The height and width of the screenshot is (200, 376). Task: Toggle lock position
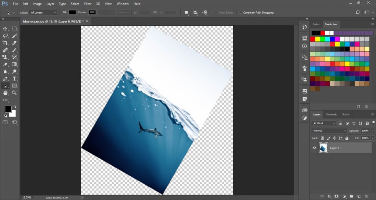coord(335,138)
